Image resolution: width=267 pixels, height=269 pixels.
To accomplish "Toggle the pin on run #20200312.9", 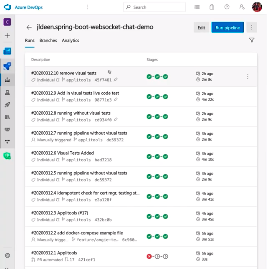I will (x=116, y=100).
